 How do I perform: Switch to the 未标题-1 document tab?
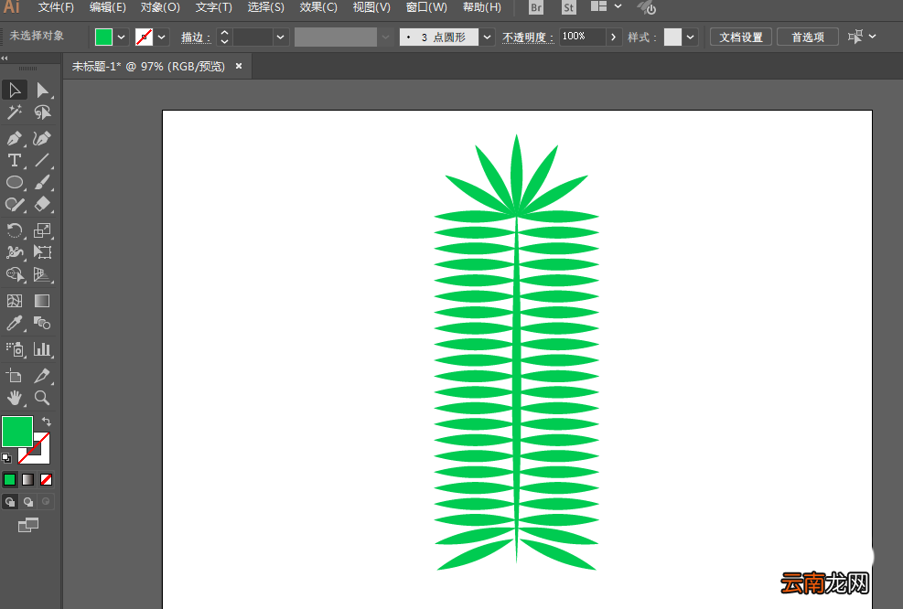148,67
